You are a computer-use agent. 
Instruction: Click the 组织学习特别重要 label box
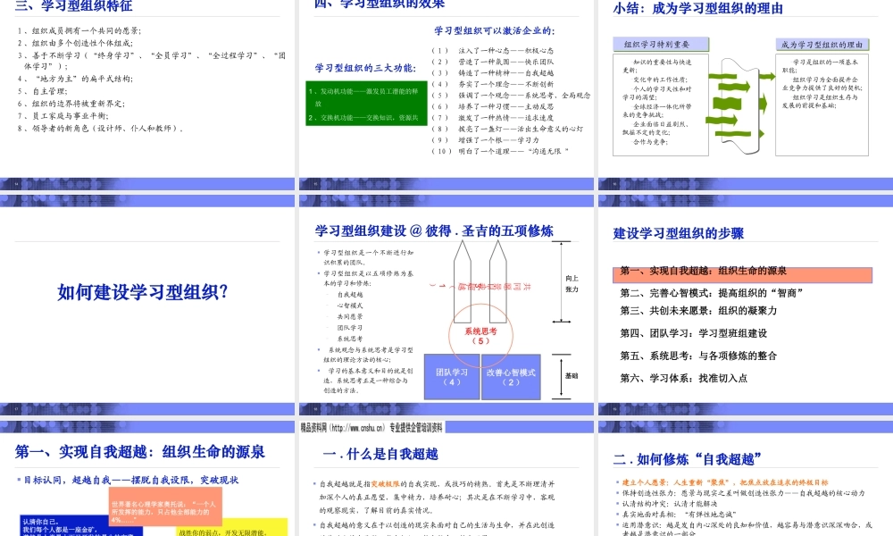click(x=661, y=45)
